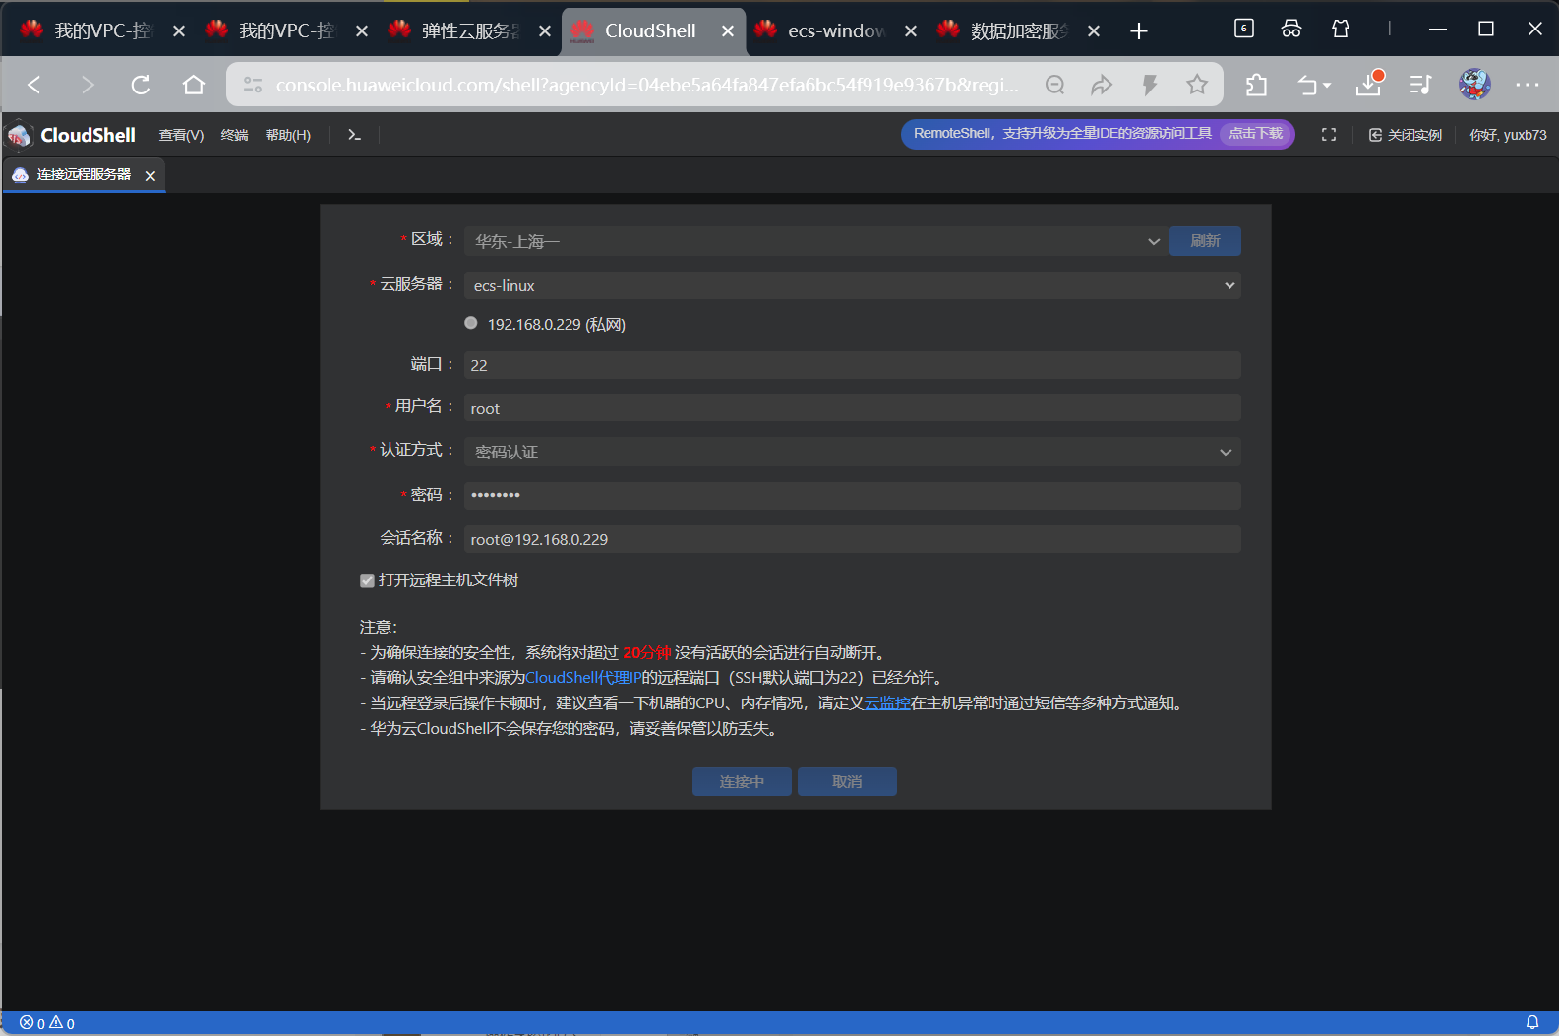This screenshot has height=1036, width=1559.
Task: Click the browser address bar URL
Action: tap(647, 85)
